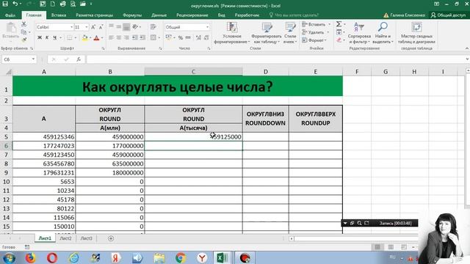Click the fill color bucket icon

coord(85,37)
